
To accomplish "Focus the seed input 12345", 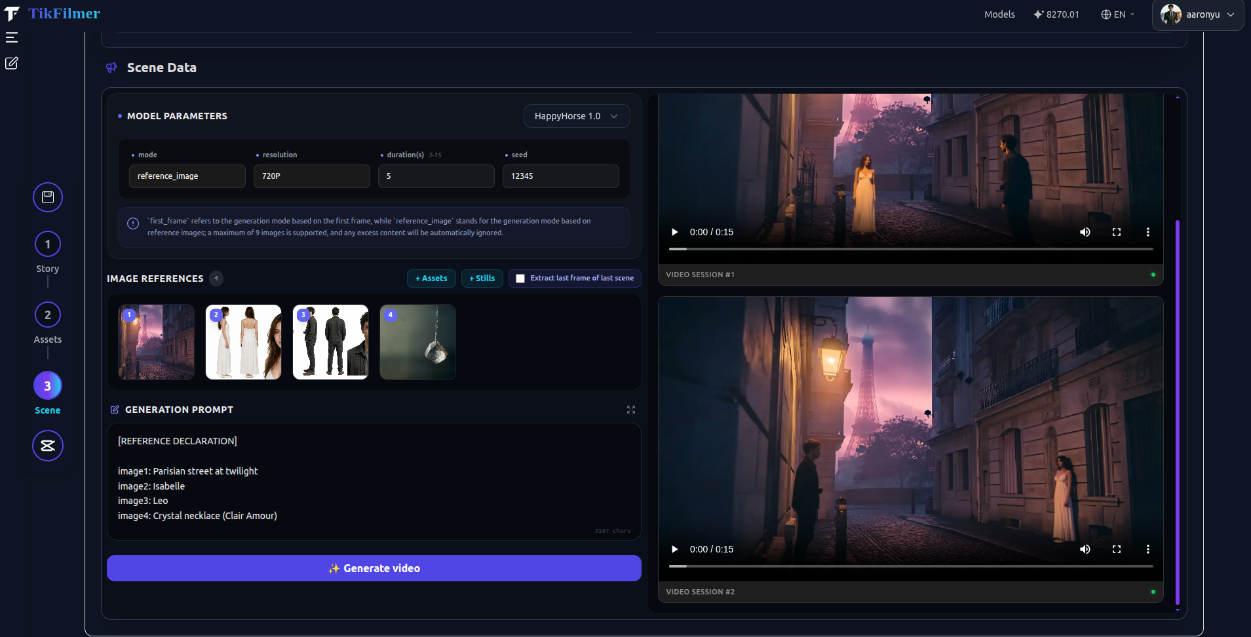I will click(x=561, y=176).
